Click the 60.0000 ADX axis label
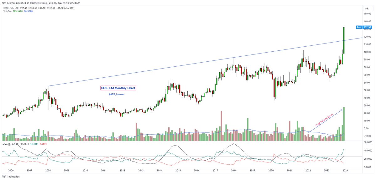 [x=368, y=142]
